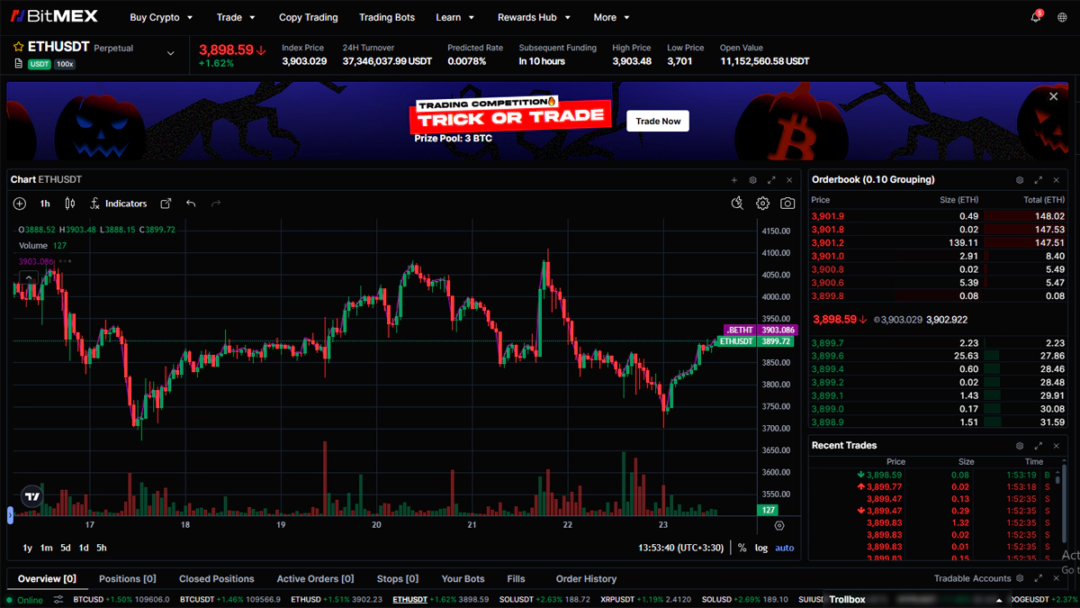Open the Order History tab
The image size is (1080, 608).
586,579
